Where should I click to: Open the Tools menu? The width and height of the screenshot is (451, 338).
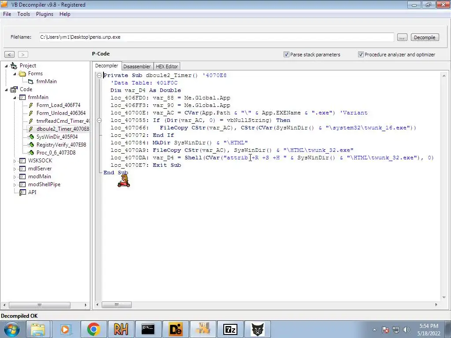24,14
